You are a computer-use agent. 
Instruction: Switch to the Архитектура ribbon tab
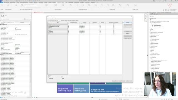coord(6,2)
